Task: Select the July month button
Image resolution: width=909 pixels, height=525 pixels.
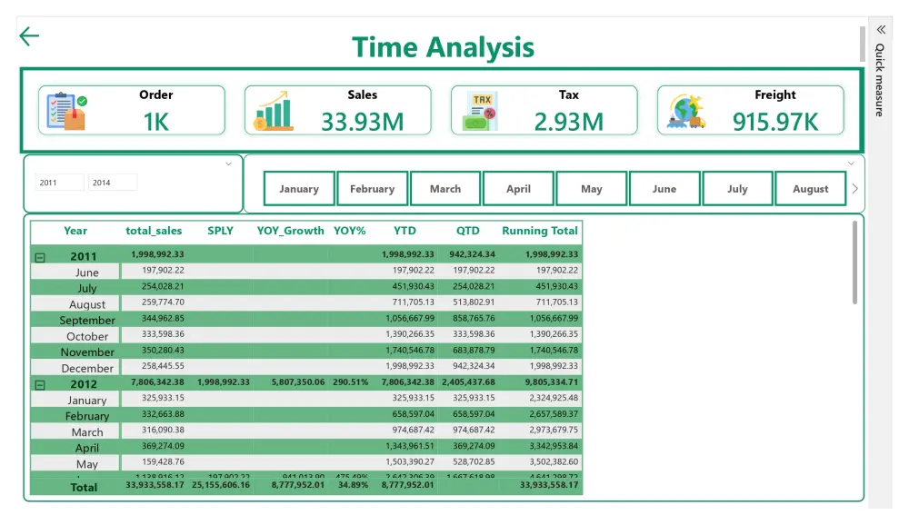Action: tap(737, 188)
